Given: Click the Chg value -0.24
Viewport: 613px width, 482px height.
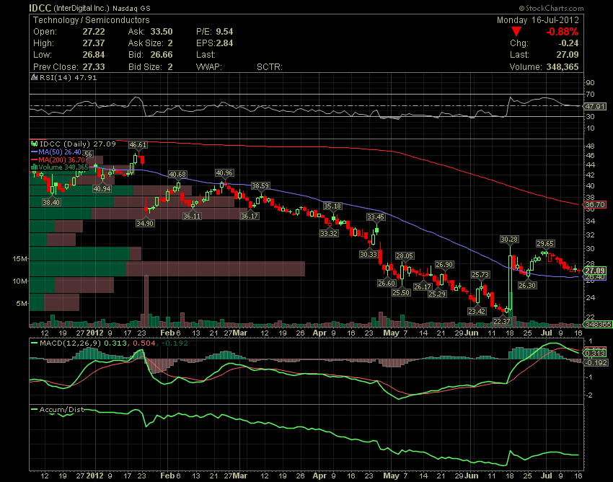Looking at the screenshot, I should (x=568, y=43).
